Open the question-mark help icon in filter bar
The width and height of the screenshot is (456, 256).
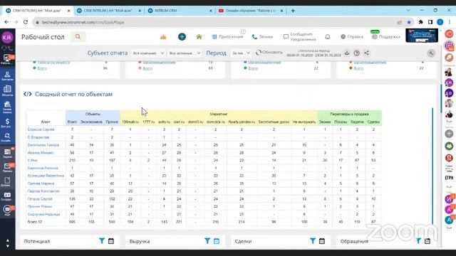(x=357, y=53)
